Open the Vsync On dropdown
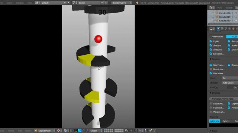Image resolution: width=238 pixels, height=133 pixels. pos(230,78)
